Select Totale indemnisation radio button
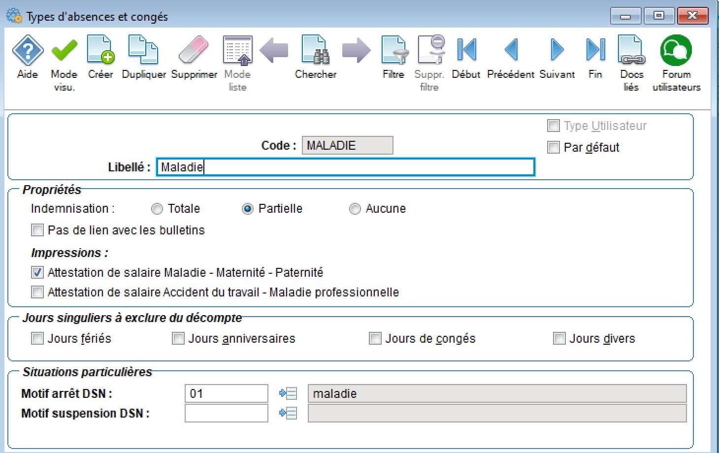Viewport: 719px width, 453px height. pyautogui.click(x=157, y=209)
